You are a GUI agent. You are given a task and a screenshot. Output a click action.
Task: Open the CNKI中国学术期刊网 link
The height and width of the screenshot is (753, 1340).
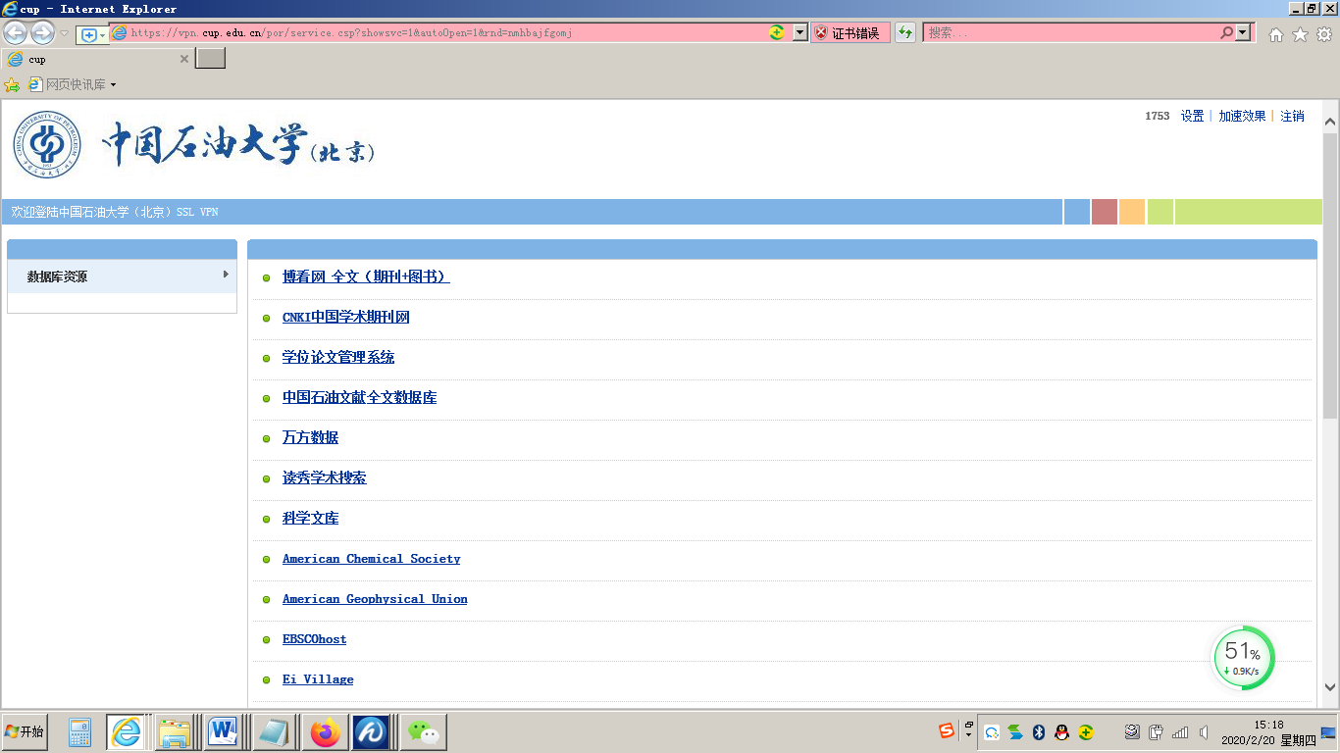click(x=345, y=318)
